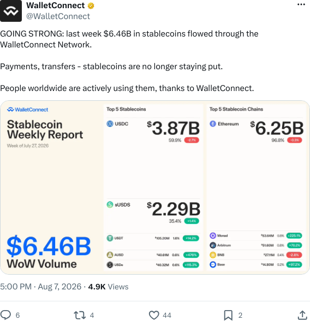Click the $6.46B WoW Volume figure
310x321 pixels.
(x=49, y=252)
